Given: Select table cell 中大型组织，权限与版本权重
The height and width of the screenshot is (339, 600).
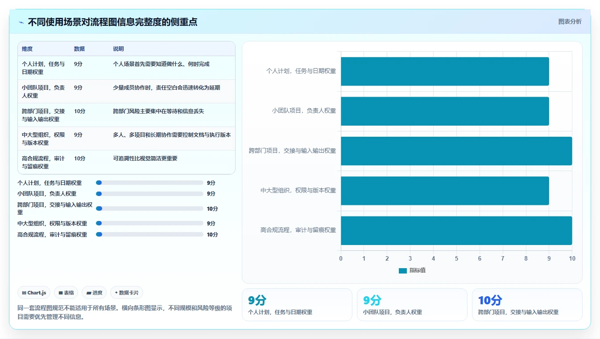Looking at the screenshot, I should [44, 139].
